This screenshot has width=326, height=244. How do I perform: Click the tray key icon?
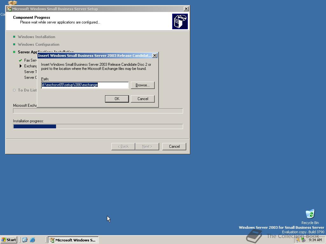(298, 240)
